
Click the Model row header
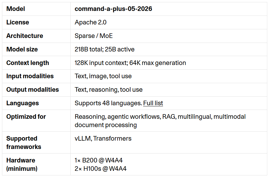coord(16,9)
